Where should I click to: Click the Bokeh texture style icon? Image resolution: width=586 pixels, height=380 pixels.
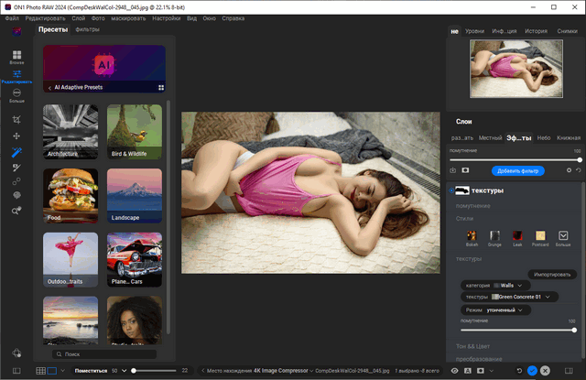(x=472, y=236)
